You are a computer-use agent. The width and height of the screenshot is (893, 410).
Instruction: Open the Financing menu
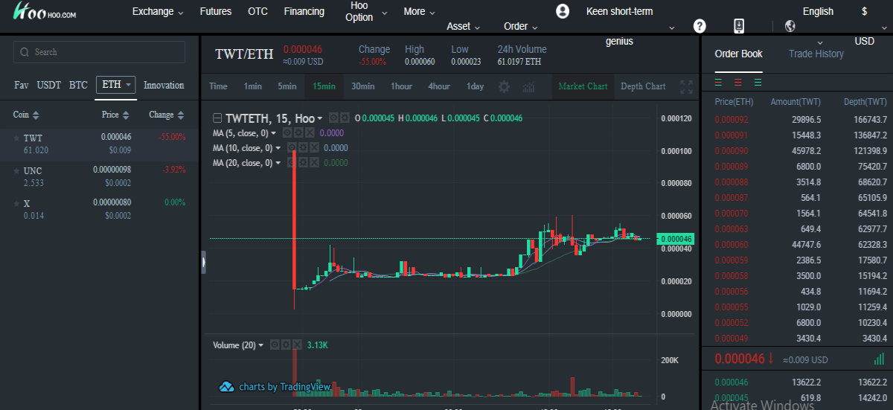click(304, 11)
